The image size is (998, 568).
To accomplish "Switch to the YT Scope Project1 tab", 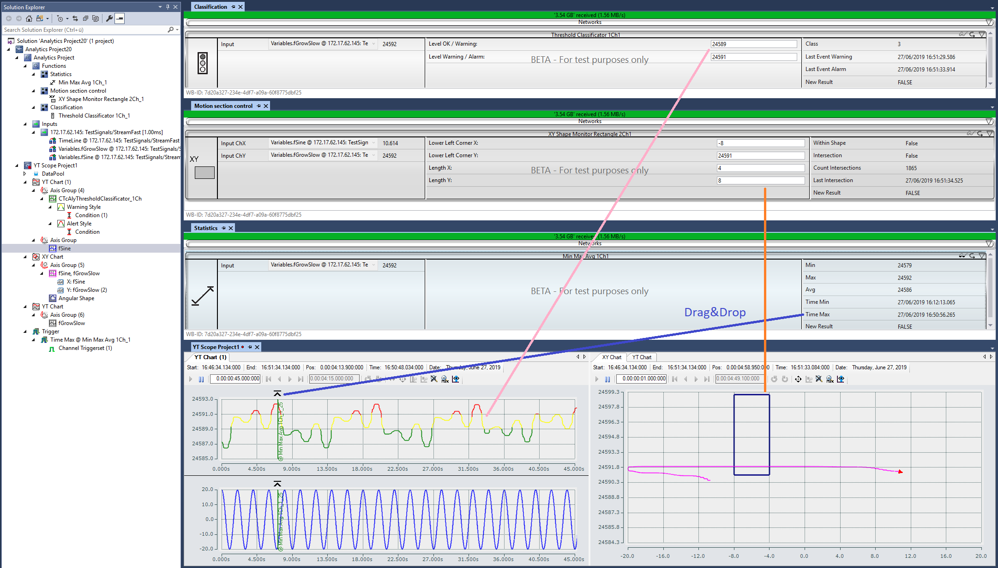I will [x=216, y=347].
